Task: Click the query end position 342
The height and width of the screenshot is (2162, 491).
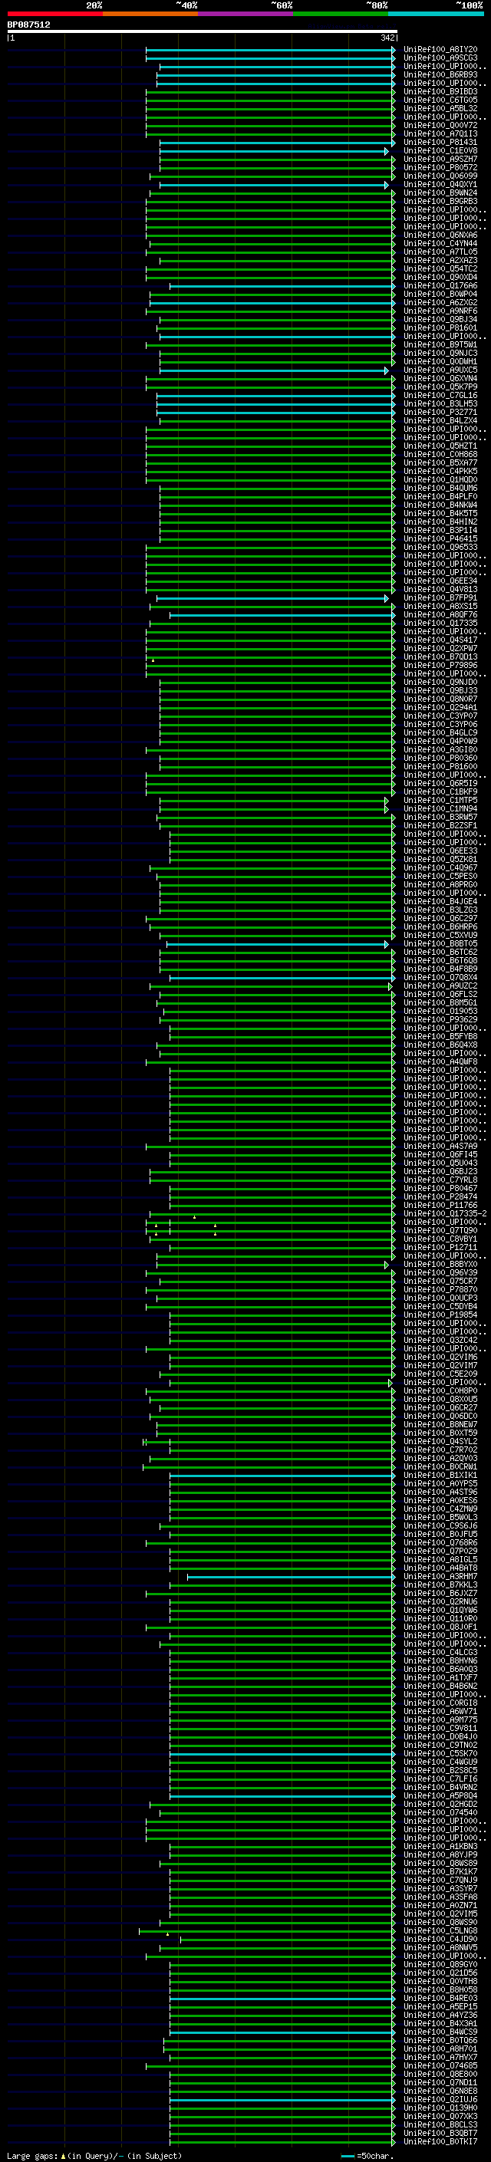Action: [x=387, y=38]
